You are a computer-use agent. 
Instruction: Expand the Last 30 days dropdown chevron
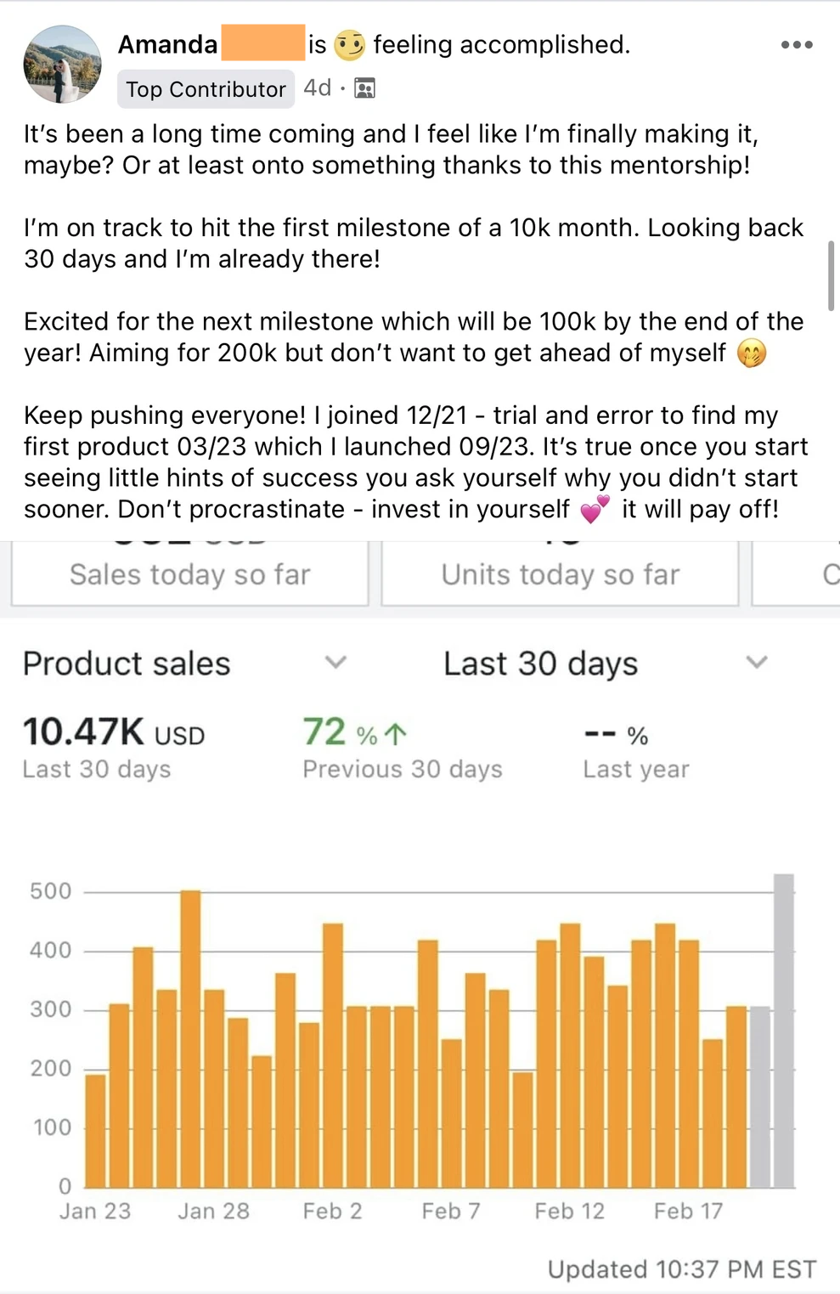tap(756, 662)
